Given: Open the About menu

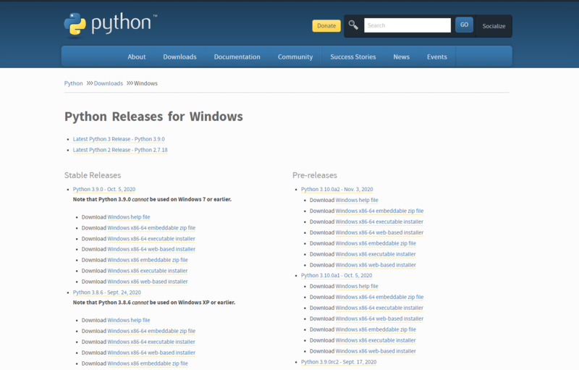Looking at the screenshot, I should click(137, 57).
